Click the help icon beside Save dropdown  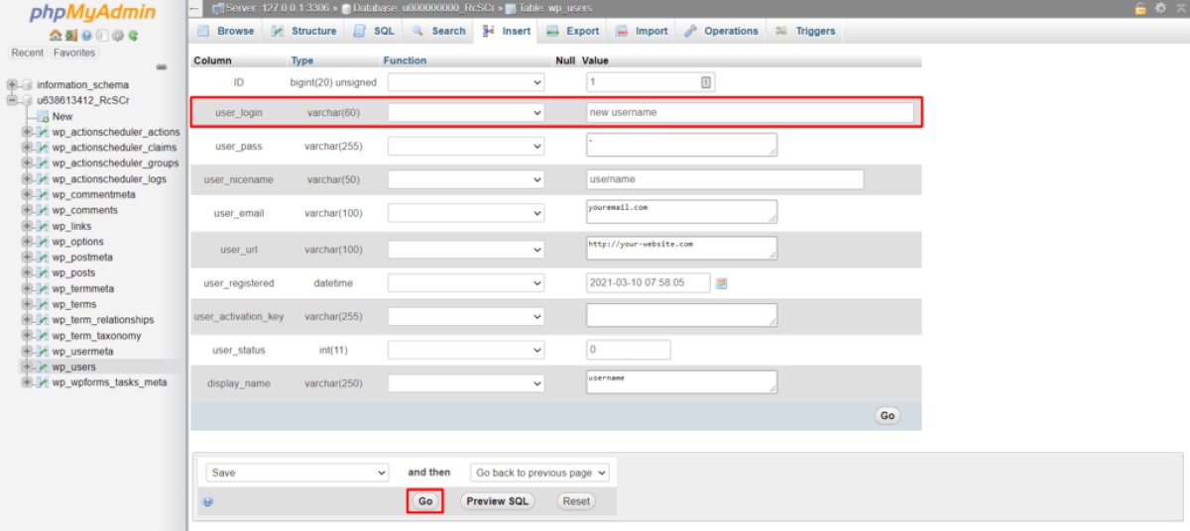click(207, 502)
